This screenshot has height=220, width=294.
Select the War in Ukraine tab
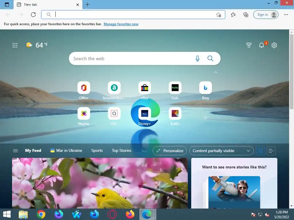tap(66, 151)
